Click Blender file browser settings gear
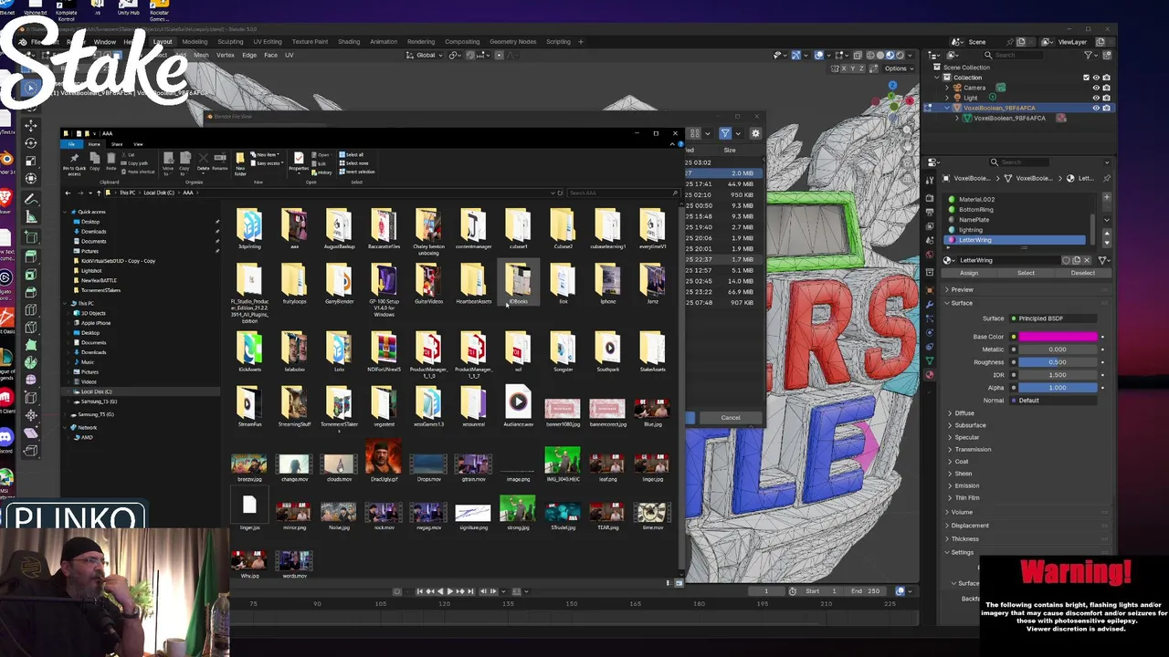 (755, 134)
